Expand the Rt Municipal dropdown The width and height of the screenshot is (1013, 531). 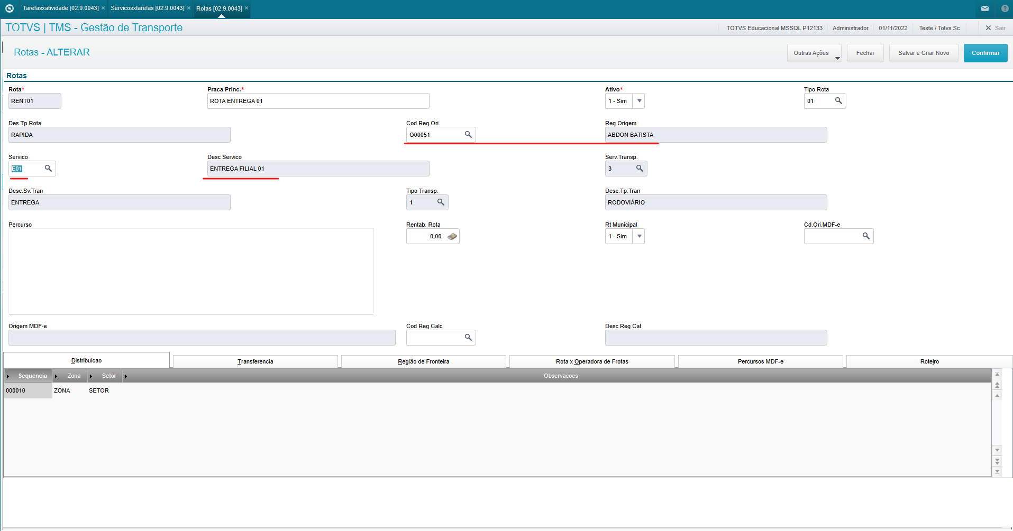click(639, 236)
